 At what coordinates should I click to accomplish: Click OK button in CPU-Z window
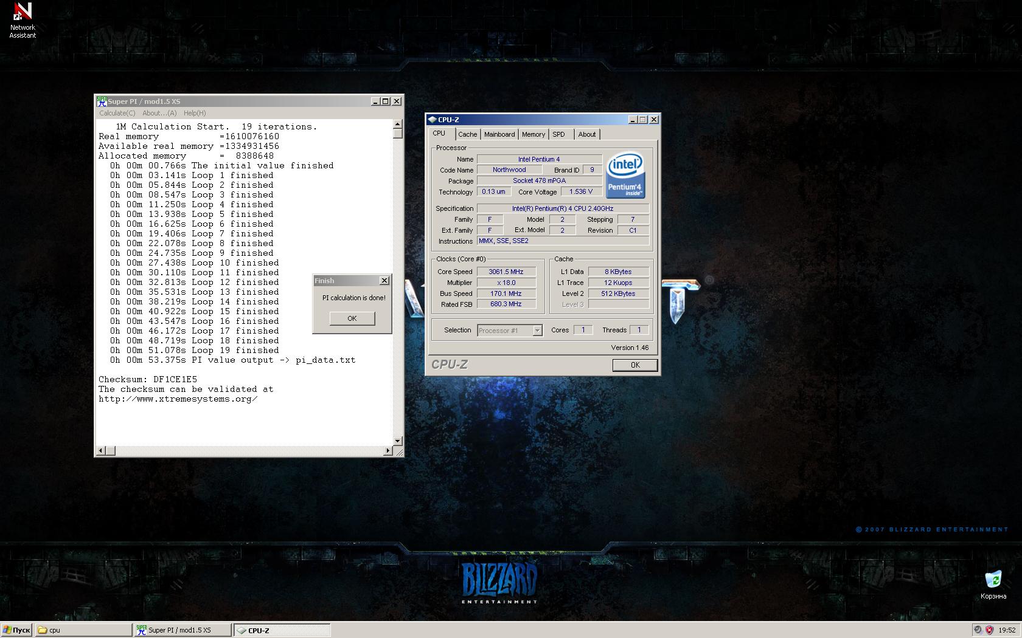[x=635, y=365]
